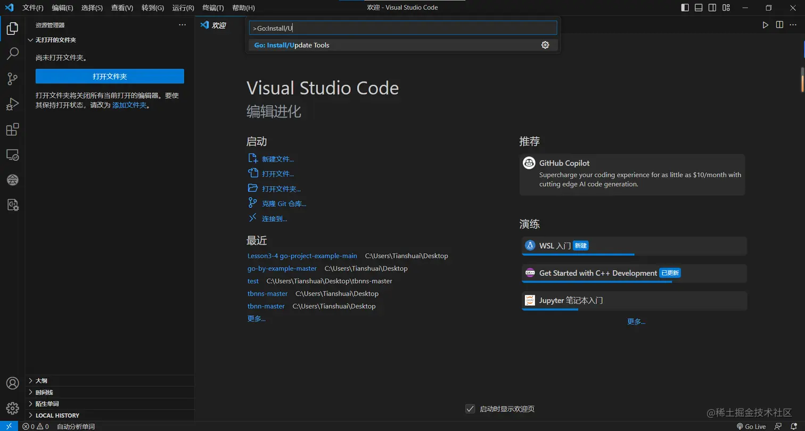
Task: Click the Accounts icon in activity bar
Action: (12, 383)
